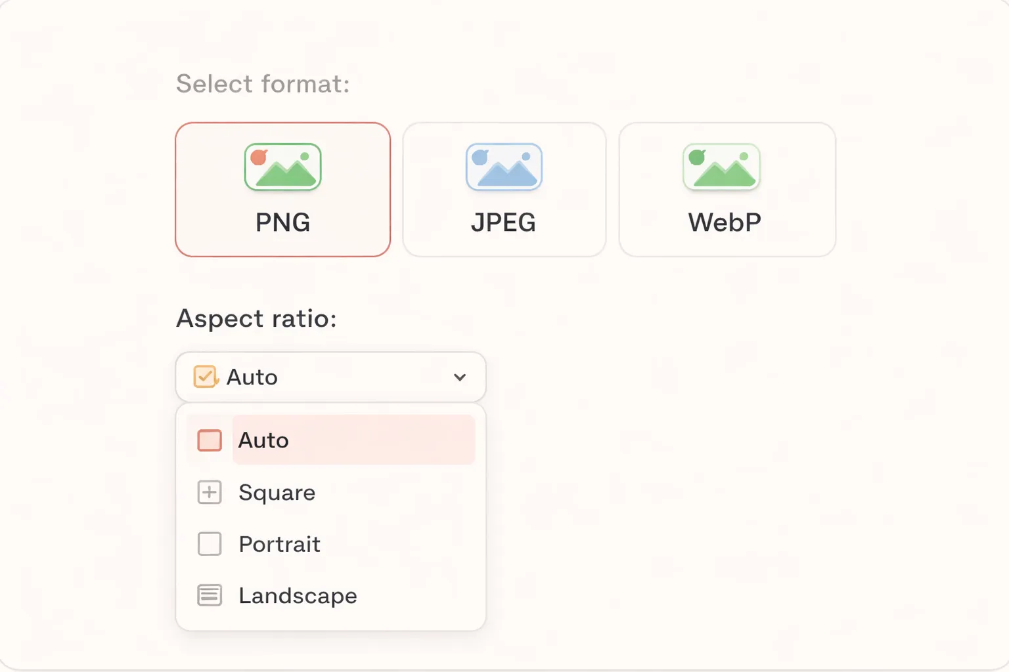Choose Square from the aspect ratio menu
The image size is (1009, 672).
[277, 493]
